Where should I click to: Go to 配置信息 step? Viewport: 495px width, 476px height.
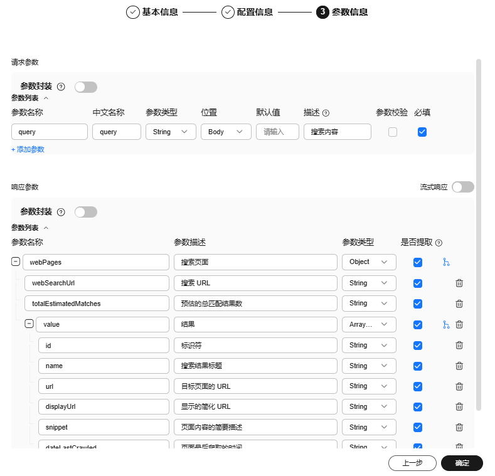pos(247,13)
